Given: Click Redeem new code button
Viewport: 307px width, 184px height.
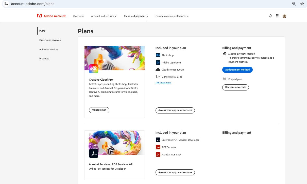Looking at the screenshot, I should point(236,87).
